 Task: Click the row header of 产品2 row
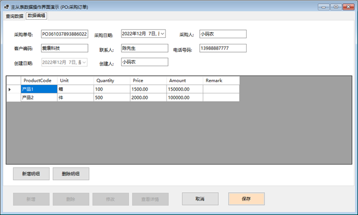coord(13,97)
